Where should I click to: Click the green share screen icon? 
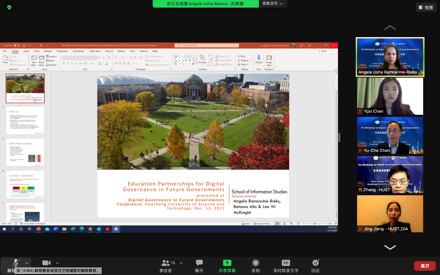point(227,263)
